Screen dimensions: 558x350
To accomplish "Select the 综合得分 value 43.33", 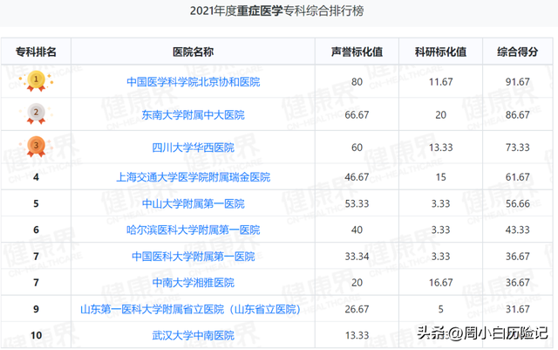I will [x=517, y=230].
